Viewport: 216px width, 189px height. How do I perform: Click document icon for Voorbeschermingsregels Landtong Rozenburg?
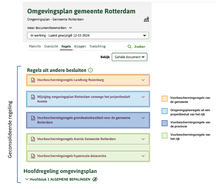point(33,80)
